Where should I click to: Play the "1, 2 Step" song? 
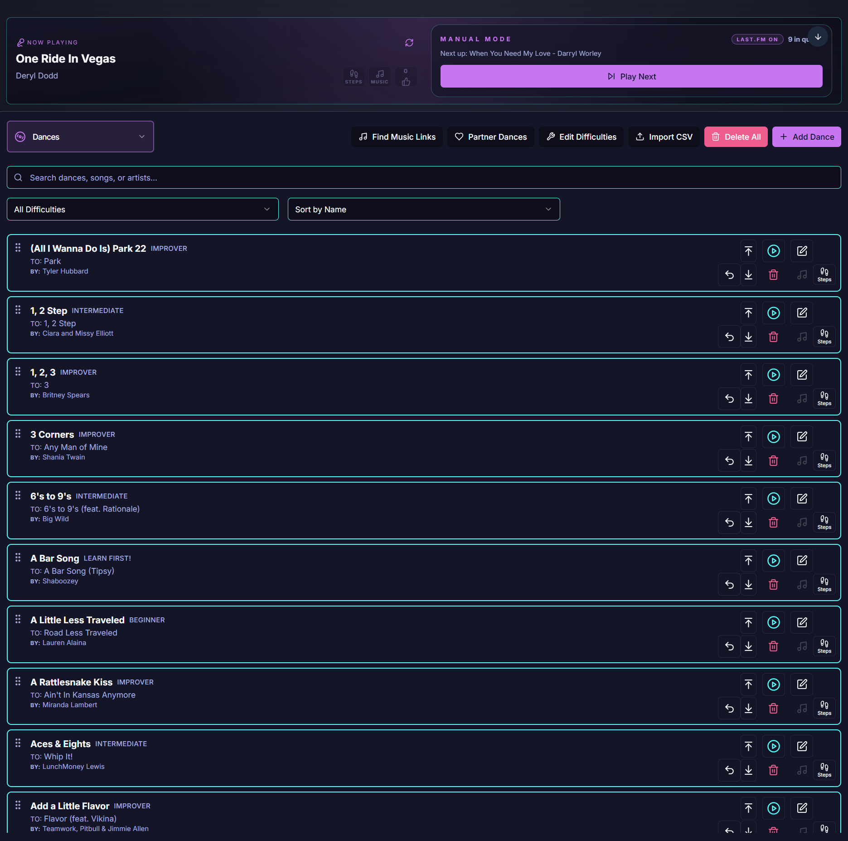(773, 313)
